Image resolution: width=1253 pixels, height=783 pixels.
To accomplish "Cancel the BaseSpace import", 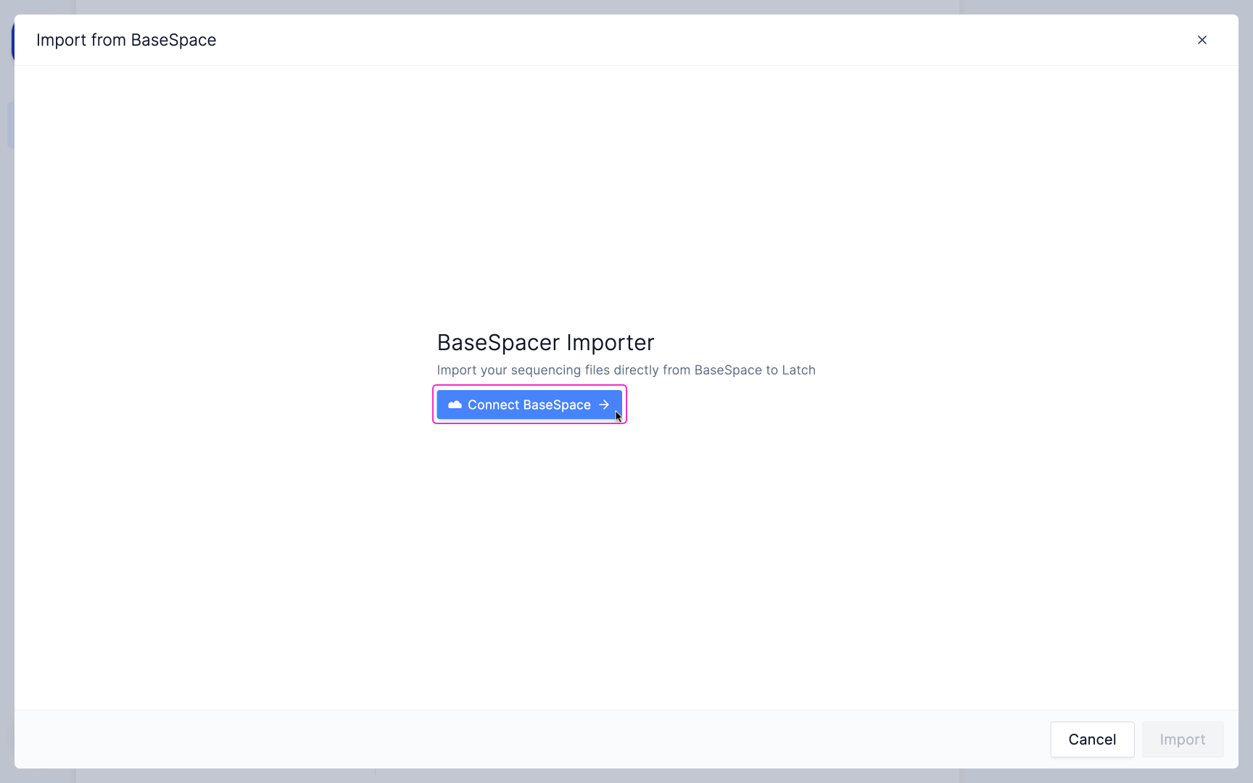I will click(x=1092, y=739).
